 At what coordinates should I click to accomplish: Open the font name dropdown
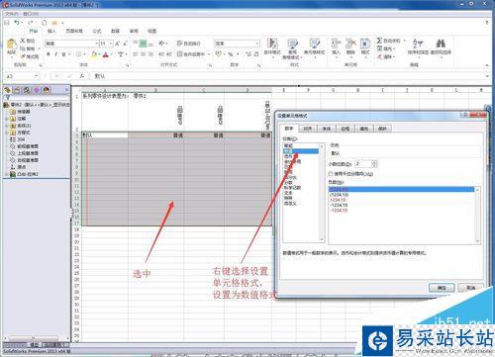[97, 44]
